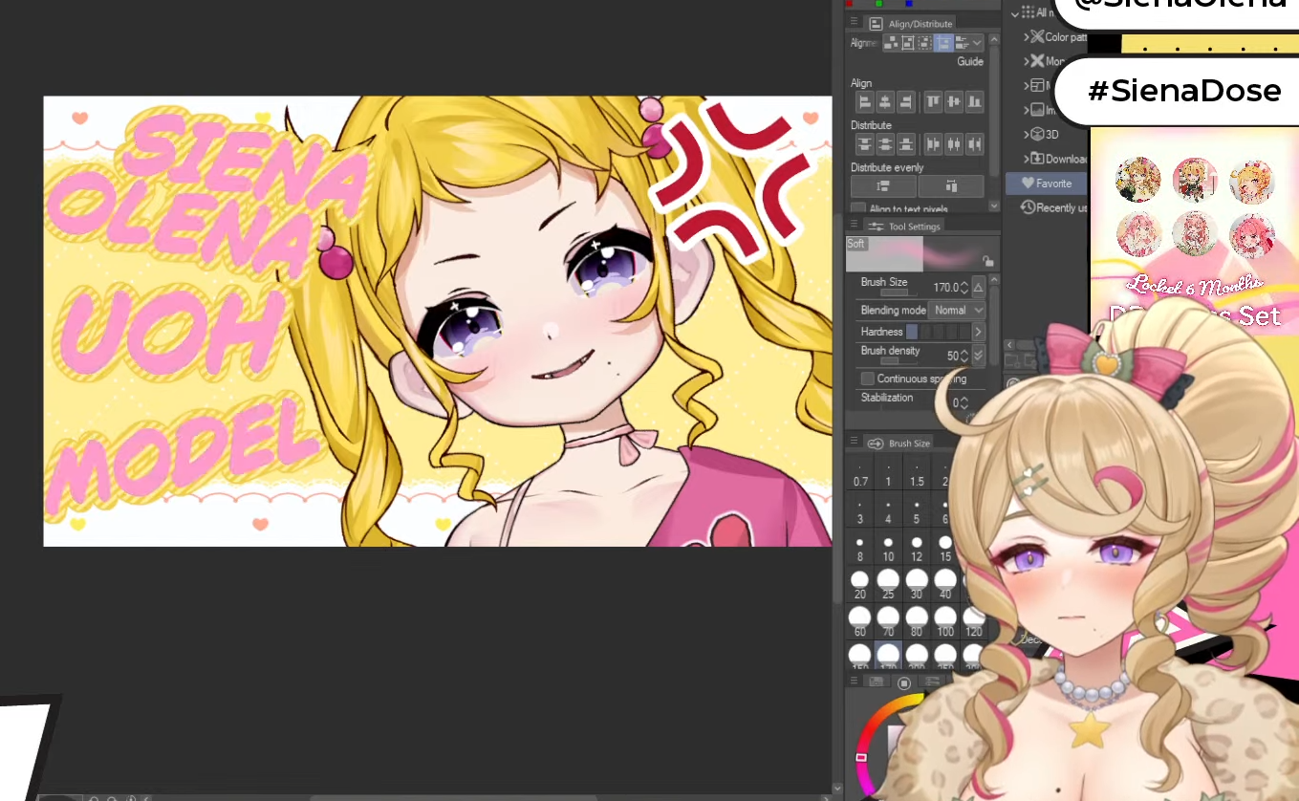The height and width of the screenshot is (801, 1299).
Task: Set Hardness to the fifth level box
Action: coord(964,332)
